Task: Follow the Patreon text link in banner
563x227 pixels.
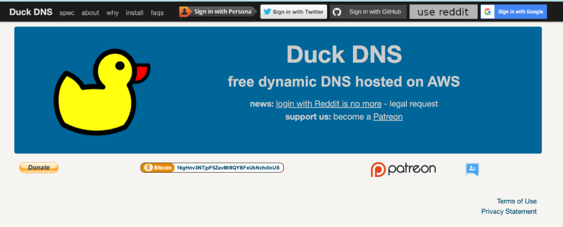Action: click(388, 117)
